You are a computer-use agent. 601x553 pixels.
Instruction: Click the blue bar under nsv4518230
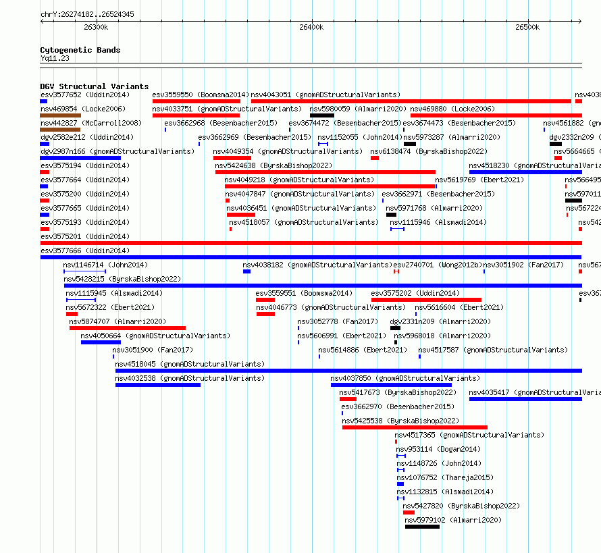point(525,172)
